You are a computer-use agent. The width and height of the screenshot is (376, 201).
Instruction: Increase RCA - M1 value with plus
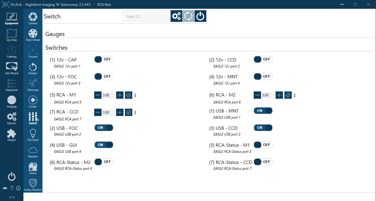[x=120, y=95]
